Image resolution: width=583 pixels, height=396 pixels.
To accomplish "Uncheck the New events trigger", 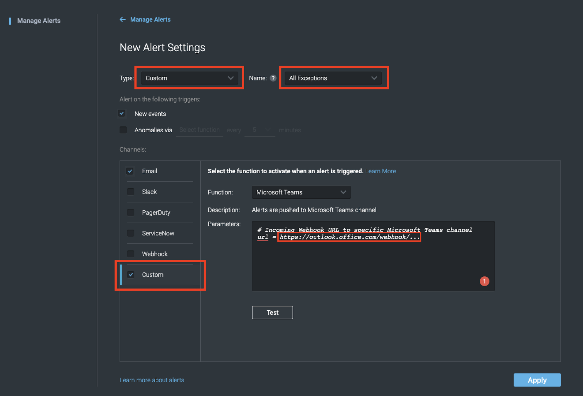I will pos(122,113).
